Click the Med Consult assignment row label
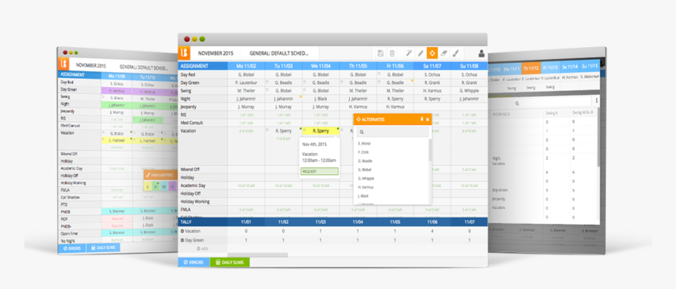Screen dimensions: 676x289 click(192, 123)
